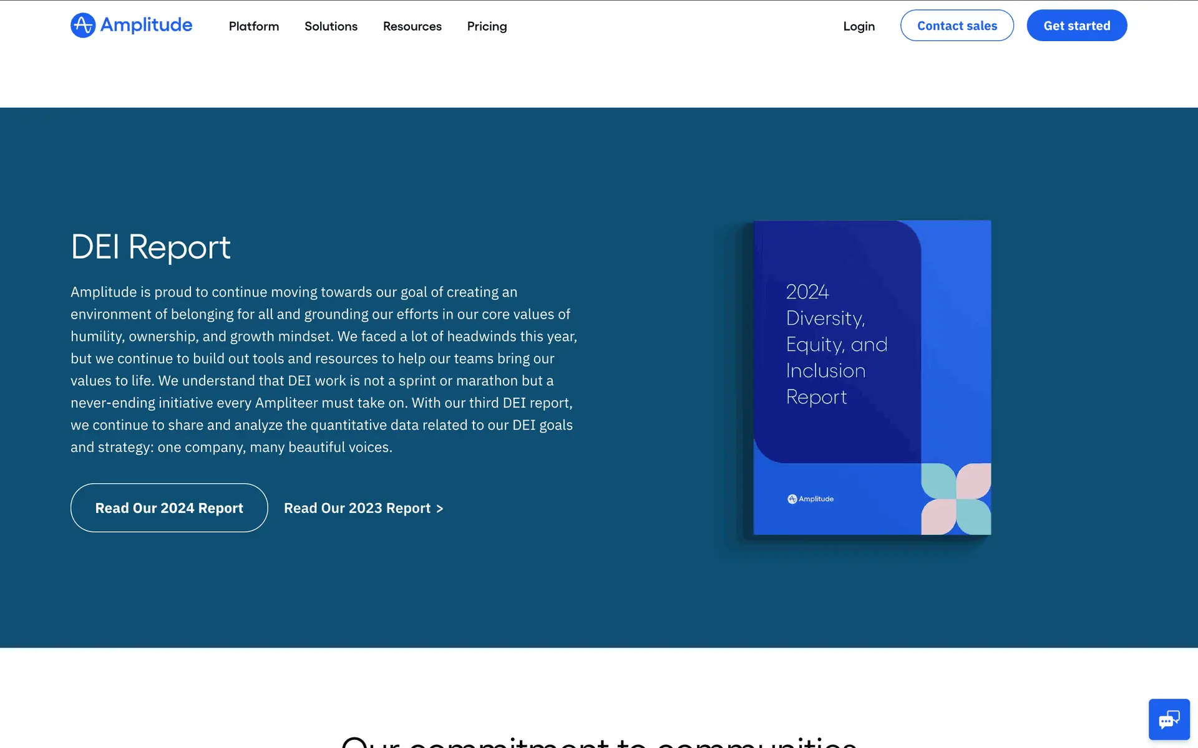The width and height of the screenshot is (1198, 748).
Task: Click the four-petal flower graphic on report cover
Action: coord(956,499)
